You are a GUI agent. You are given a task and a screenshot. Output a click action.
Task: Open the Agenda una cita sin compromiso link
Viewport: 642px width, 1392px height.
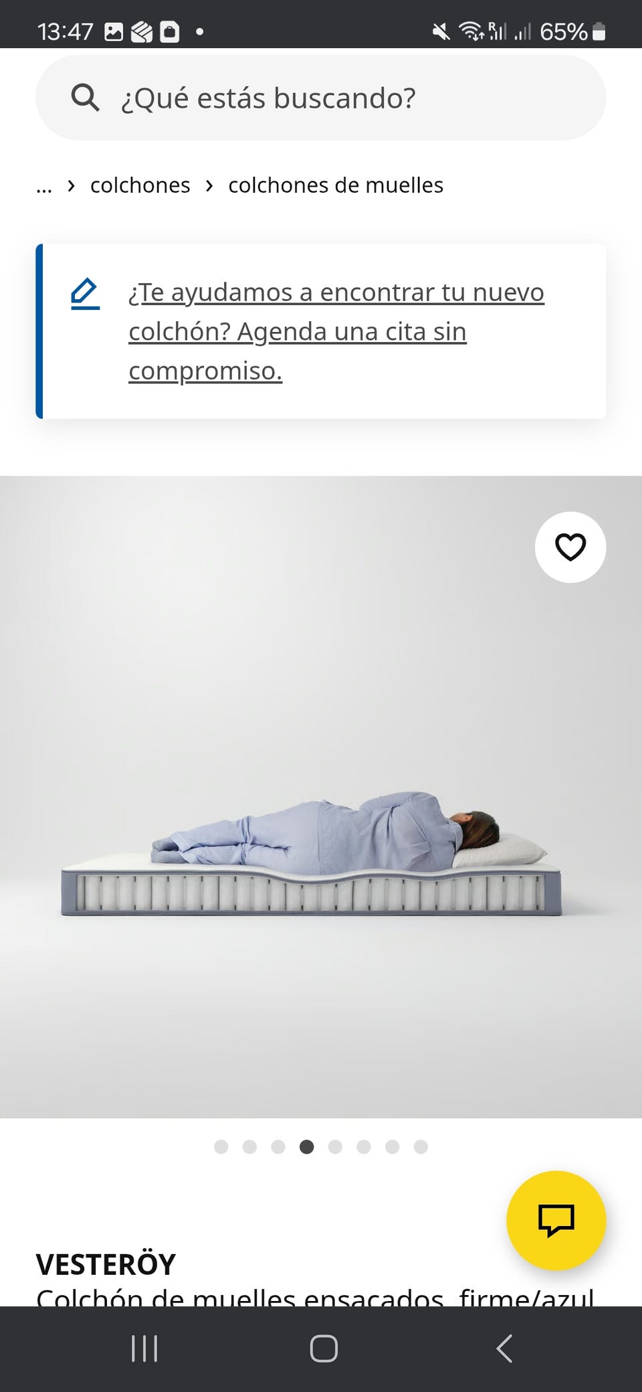tap(336, 331)
